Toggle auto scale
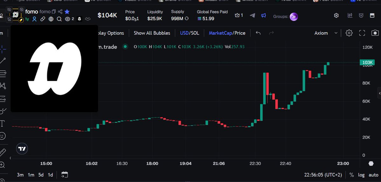Image resolution: width=381 pixels, height=182 pixels. tap(373, 175)
